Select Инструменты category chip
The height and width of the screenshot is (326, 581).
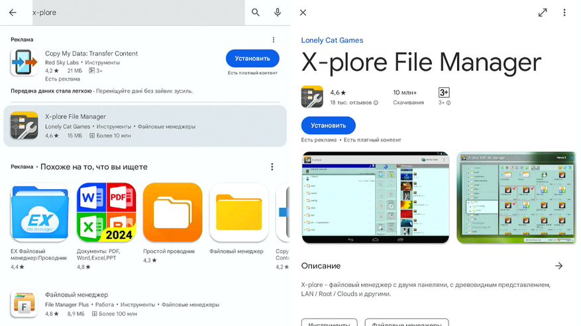point(329,323)
